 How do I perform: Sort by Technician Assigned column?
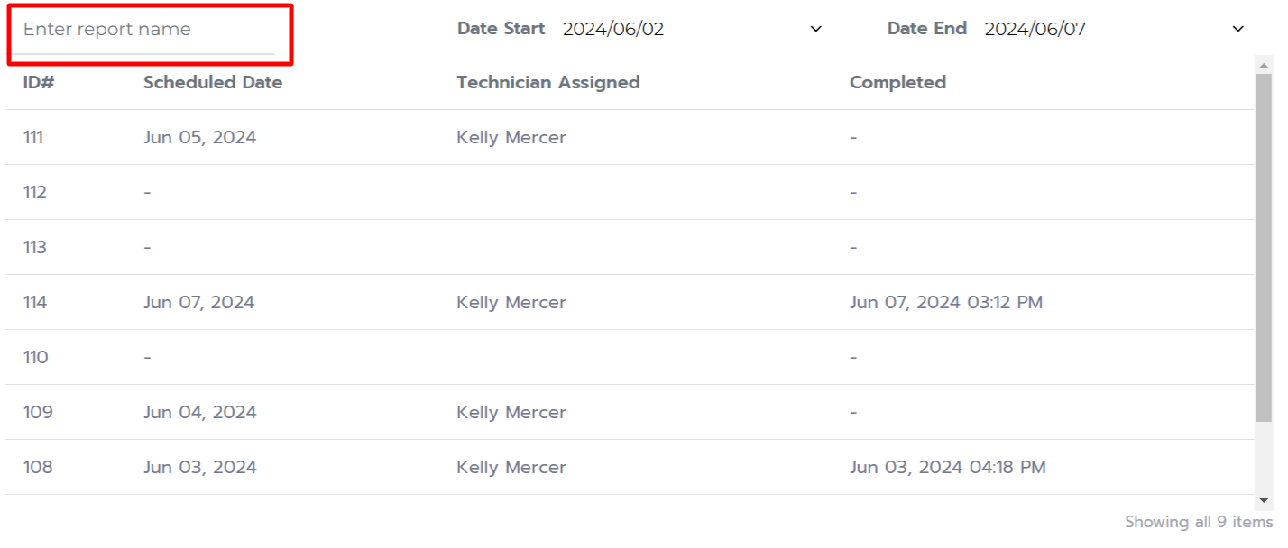coord(547,82)
